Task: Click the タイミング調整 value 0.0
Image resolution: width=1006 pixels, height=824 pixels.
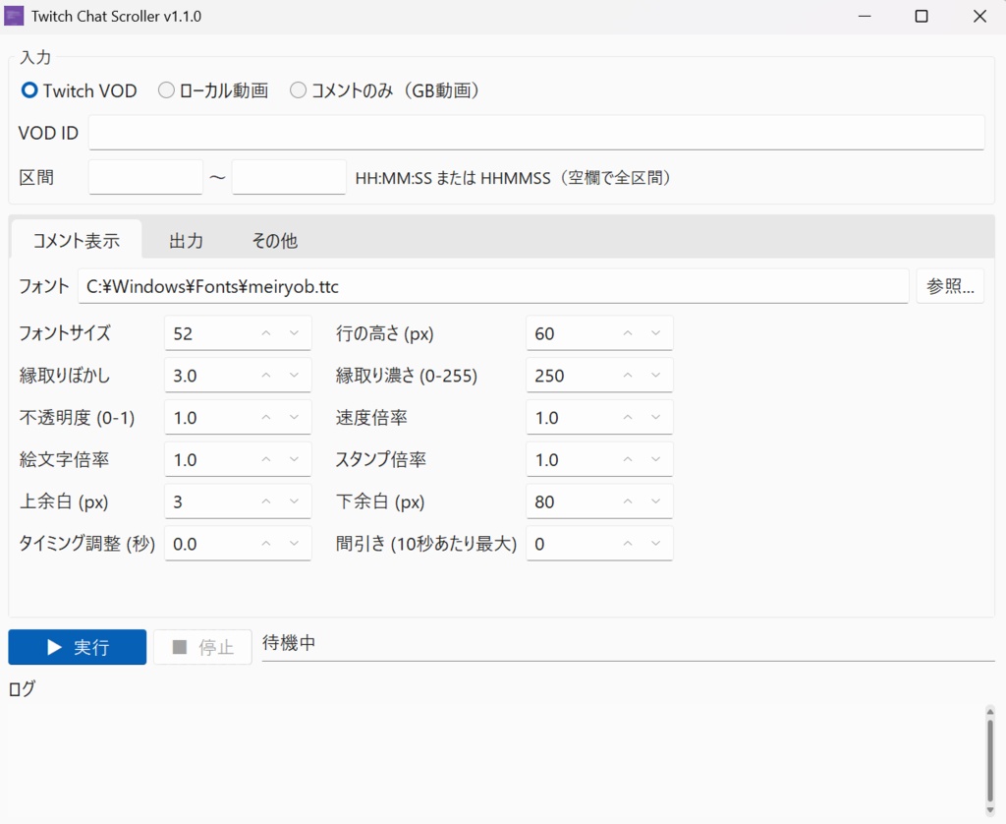Action: (185, 545)
